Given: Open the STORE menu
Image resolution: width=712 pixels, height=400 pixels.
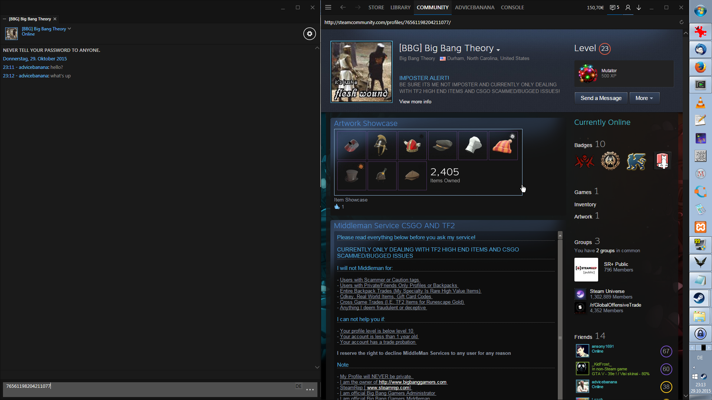Looking at the screenshot, I should coord(376,7).
